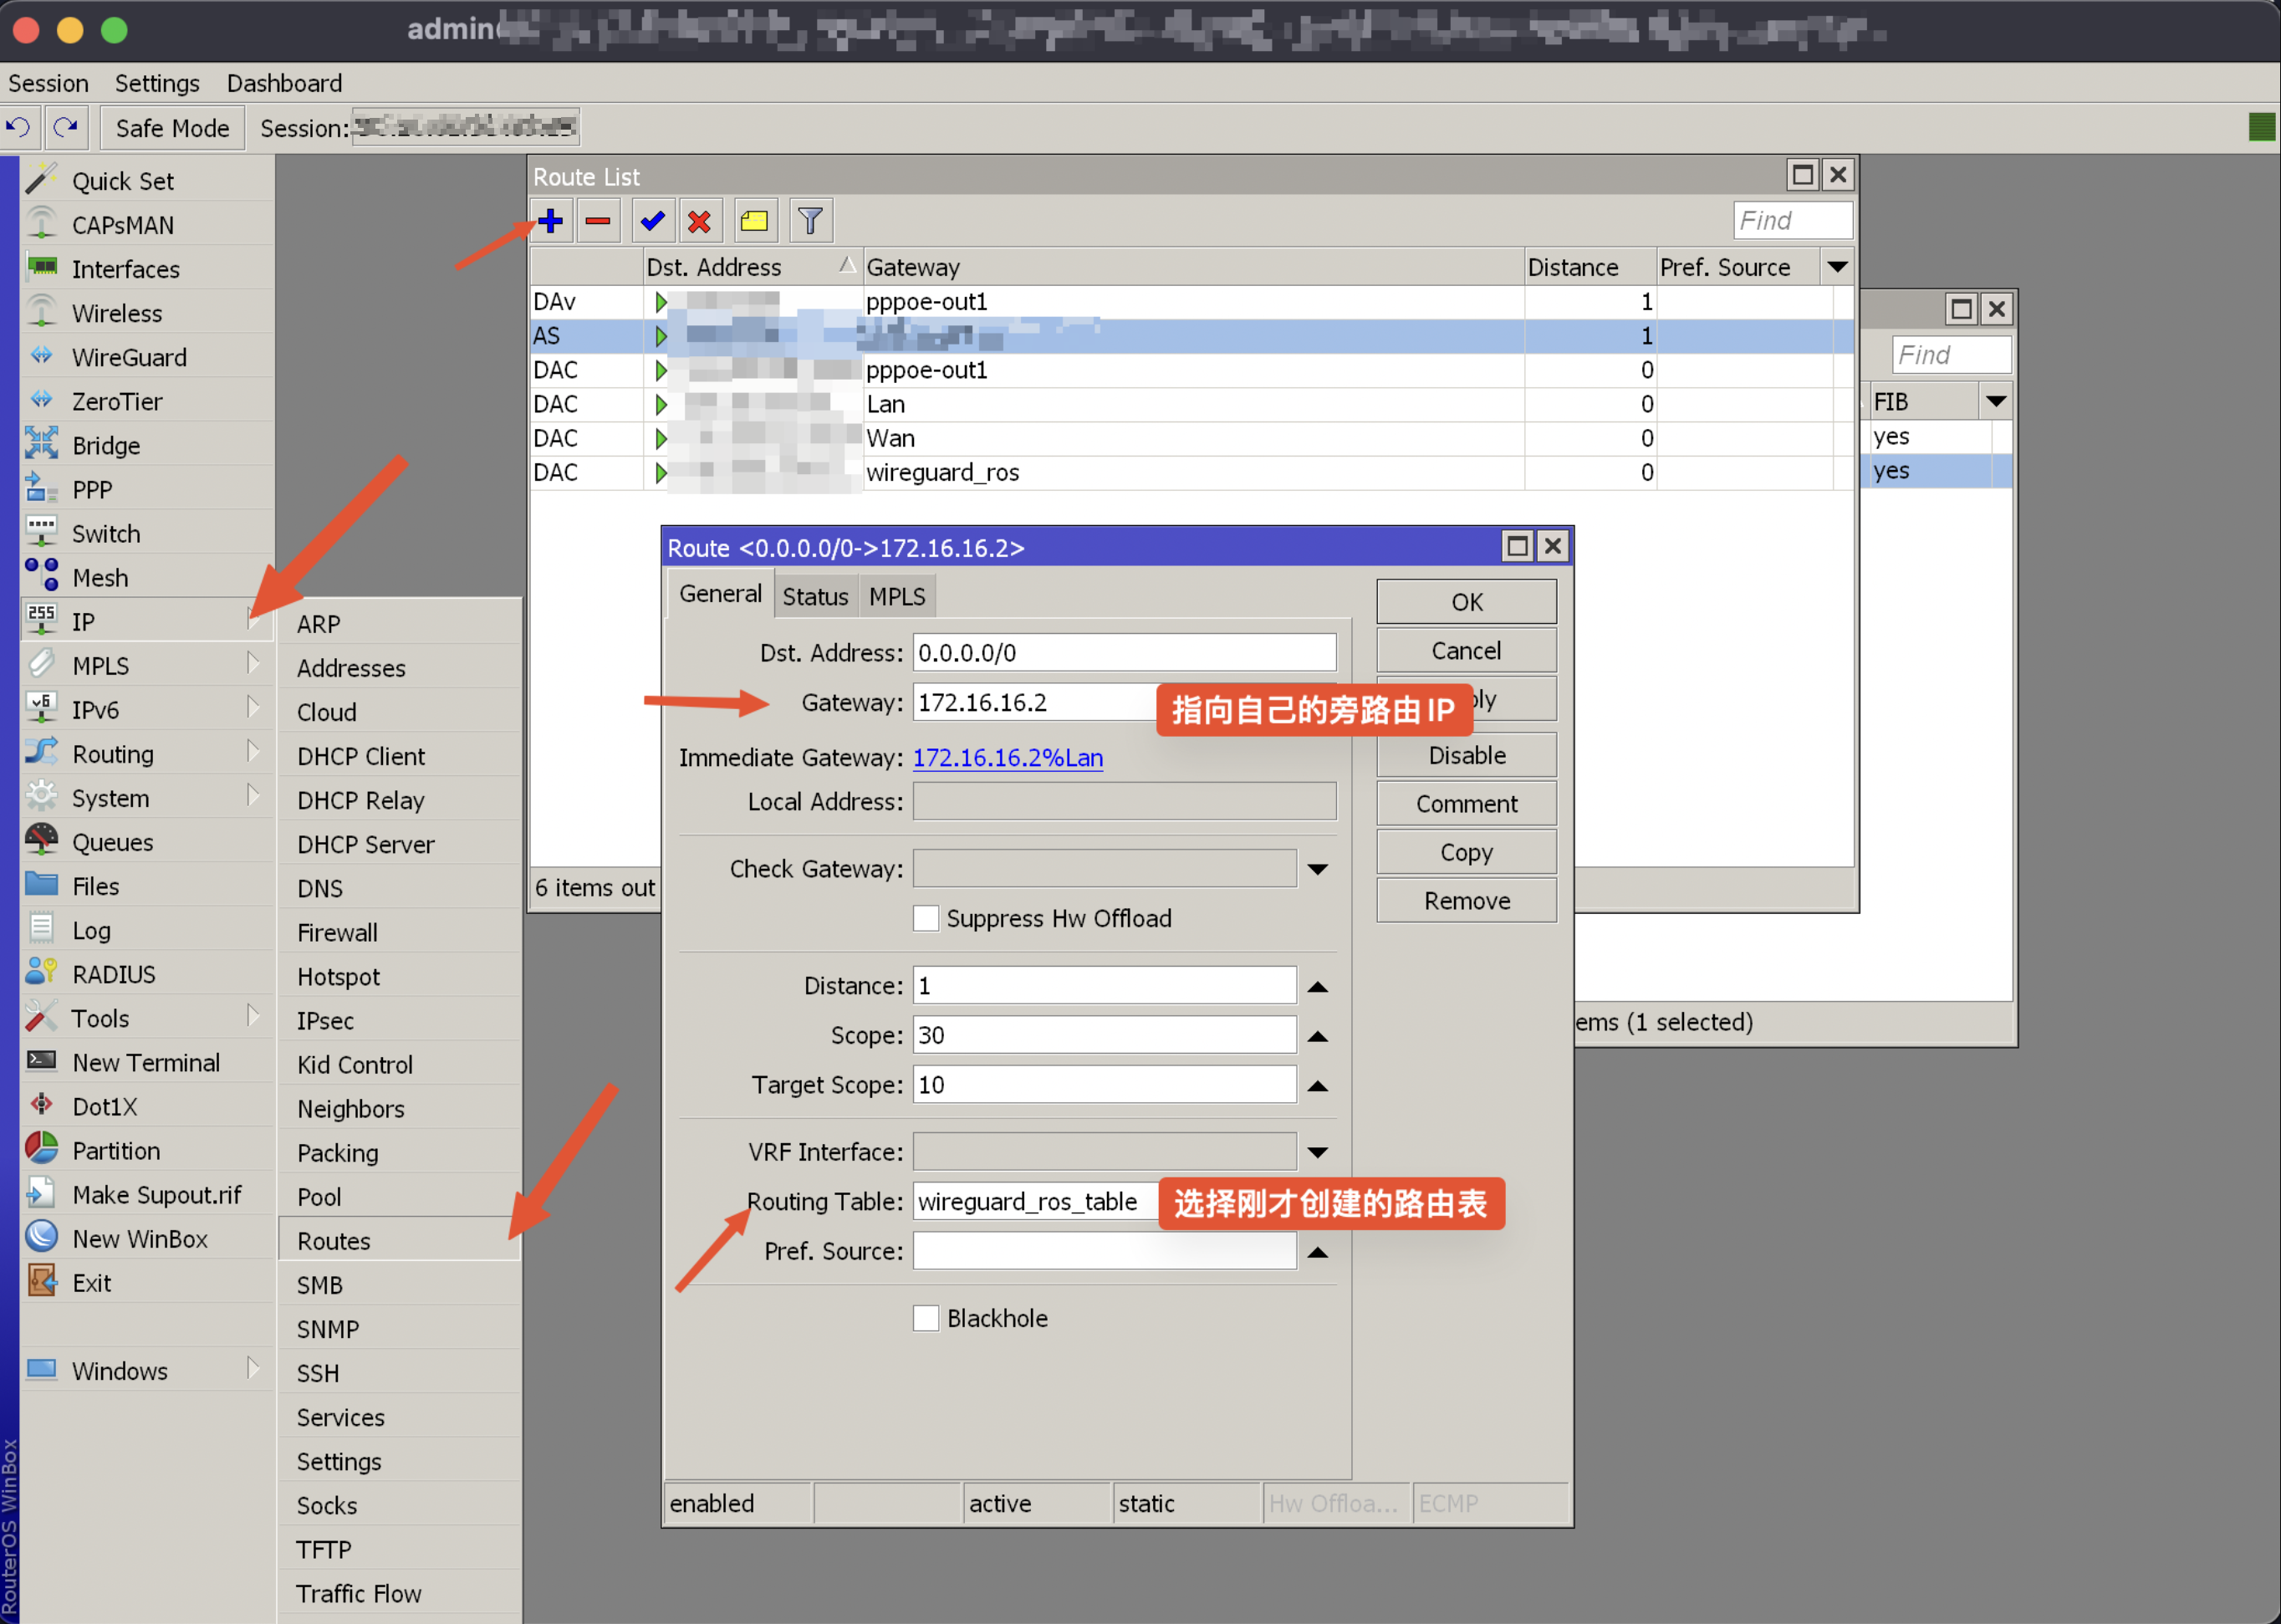The width and height of the screenshot is (2281, 1624).
Task: Expand the VRF Interface dropdown
Action: click(1317, 1152)
